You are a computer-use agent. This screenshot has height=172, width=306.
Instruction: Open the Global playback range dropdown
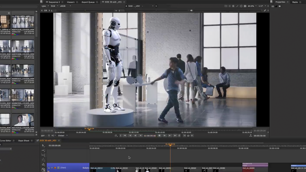61,135
